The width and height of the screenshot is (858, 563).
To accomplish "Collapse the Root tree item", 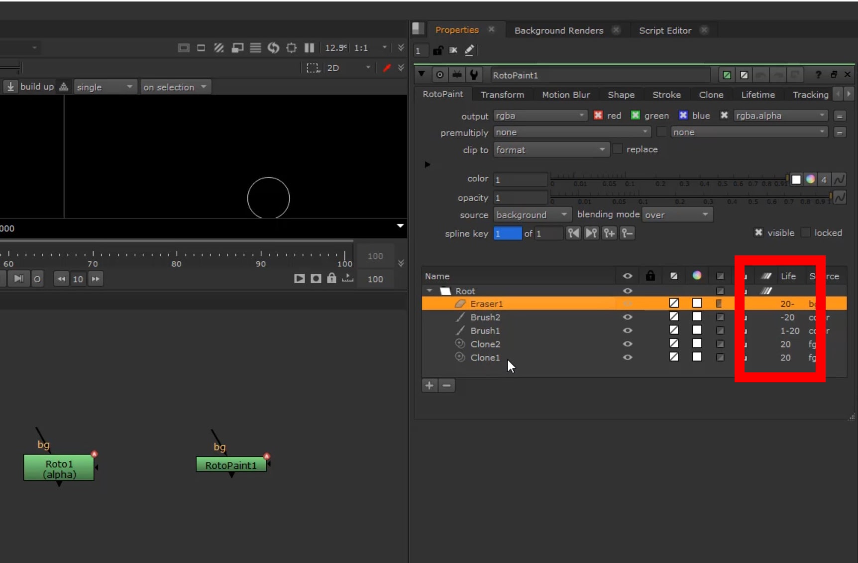I will click(x=429, y=291).
